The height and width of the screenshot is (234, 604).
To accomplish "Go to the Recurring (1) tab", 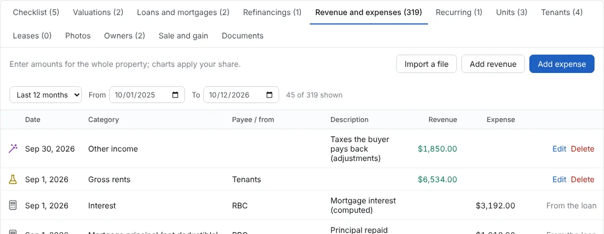I will (459, 12).
